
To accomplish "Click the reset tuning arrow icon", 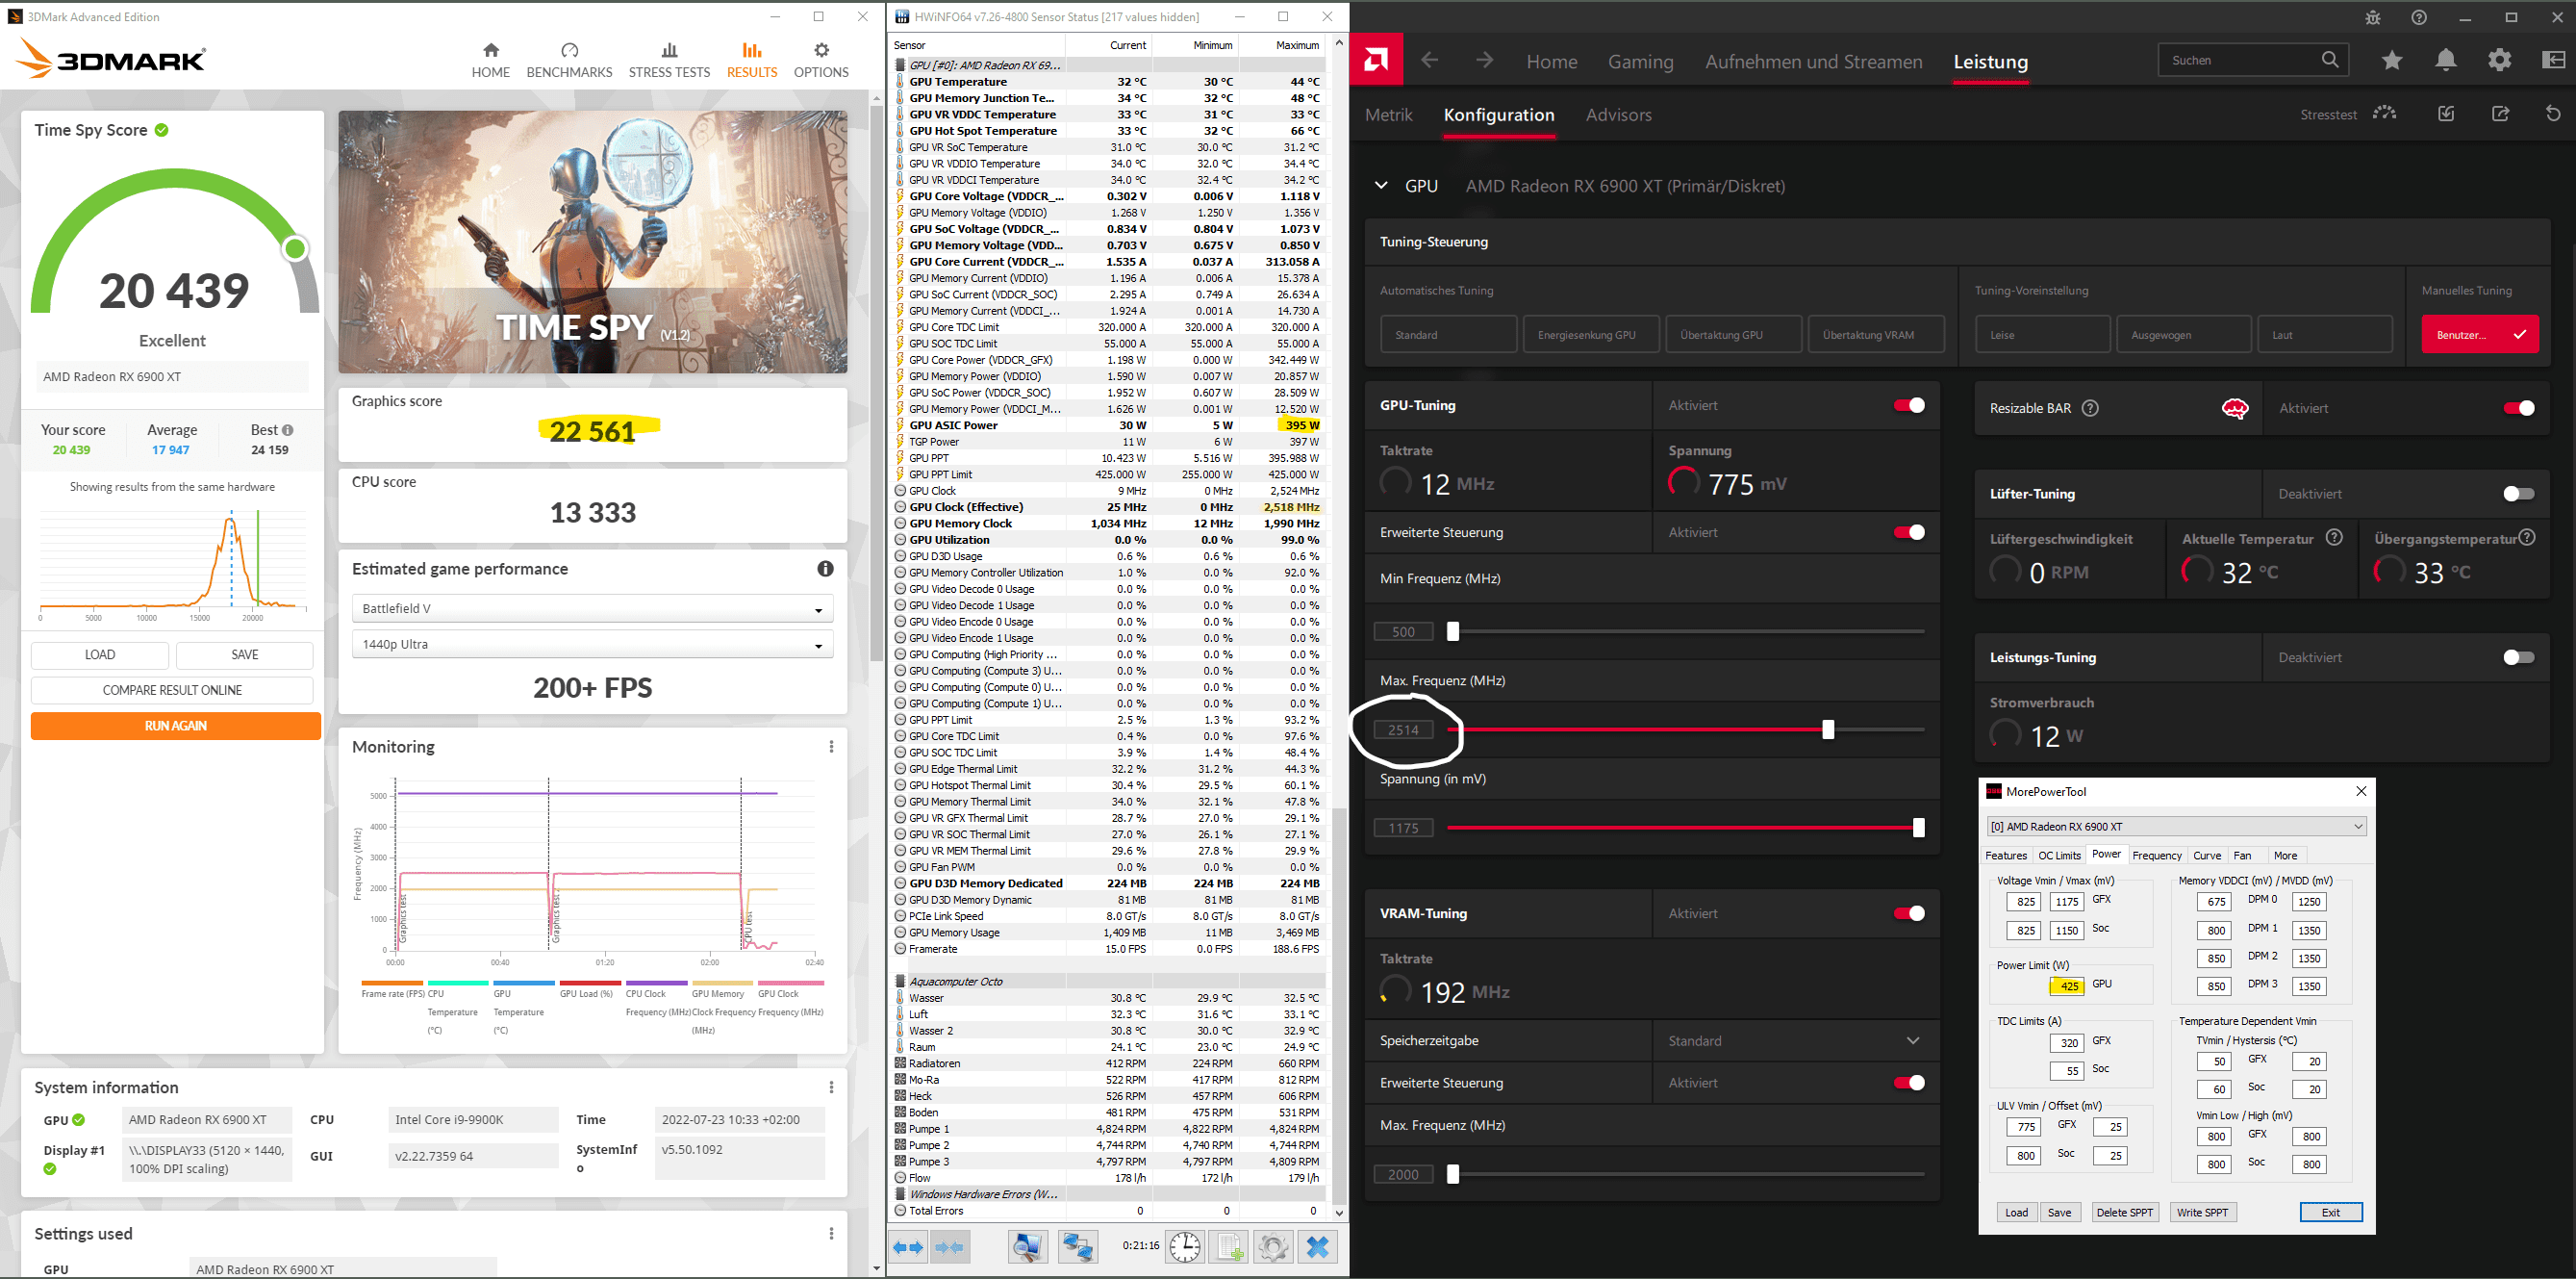I will point(2553,115).
